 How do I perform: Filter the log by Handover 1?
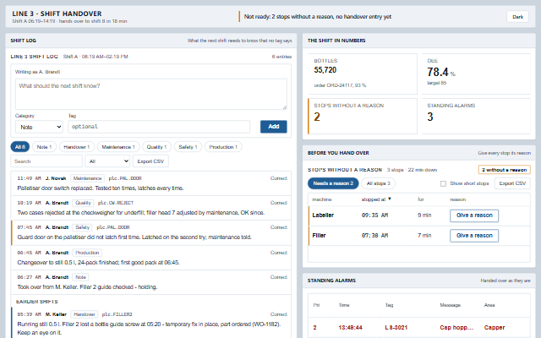(77, 147)
